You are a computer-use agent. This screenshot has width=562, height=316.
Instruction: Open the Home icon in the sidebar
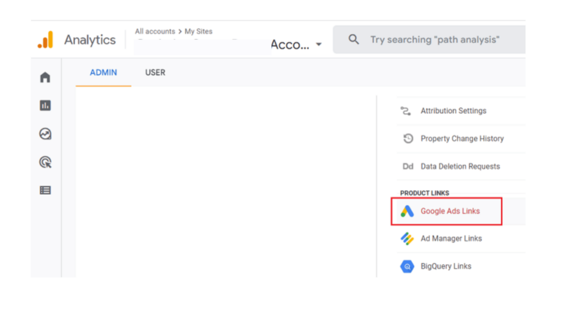(45, 77)
